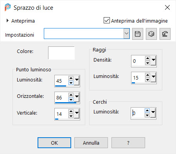
Task: Open the Impostazioni presets dropdown
Action: click(126, 34)
